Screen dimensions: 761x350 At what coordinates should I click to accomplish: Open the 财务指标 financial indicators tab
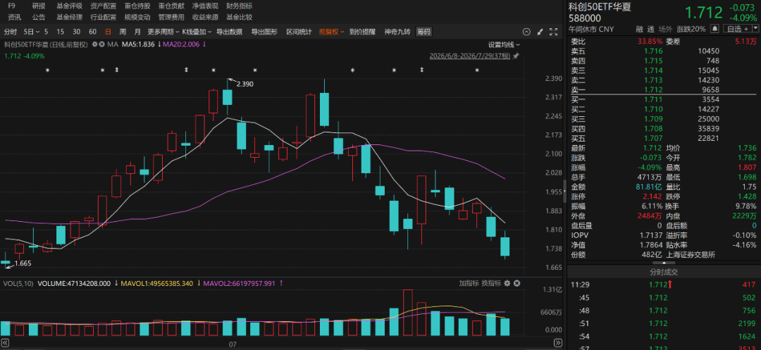tap(240, 6)
